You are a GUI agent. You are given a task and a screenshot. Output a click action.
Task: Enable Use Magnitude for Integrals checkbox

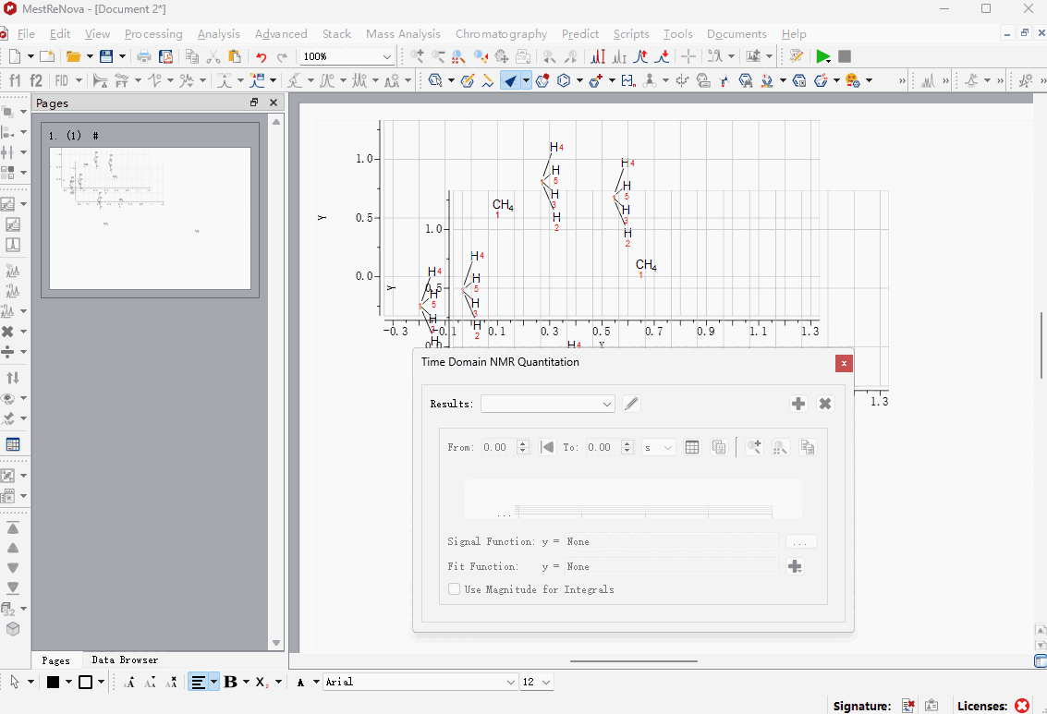(x=454, y=589)
